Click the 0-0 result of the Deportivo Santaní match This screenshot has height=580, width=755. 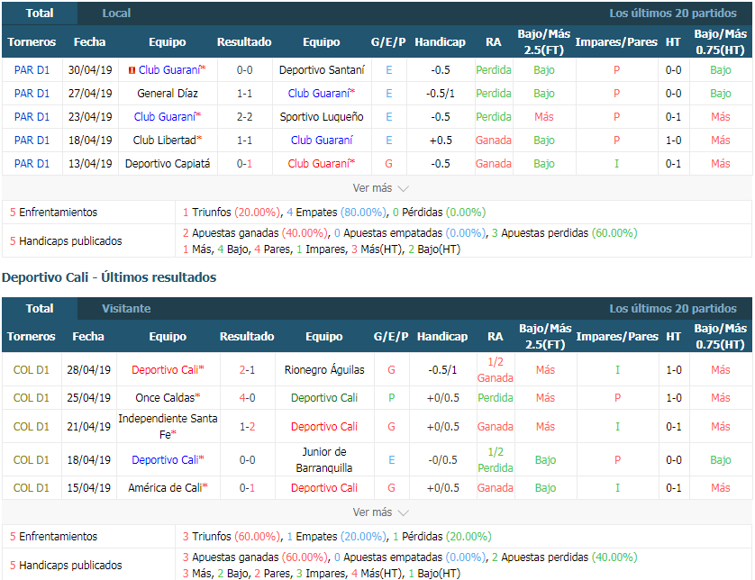tap(244, 70)
